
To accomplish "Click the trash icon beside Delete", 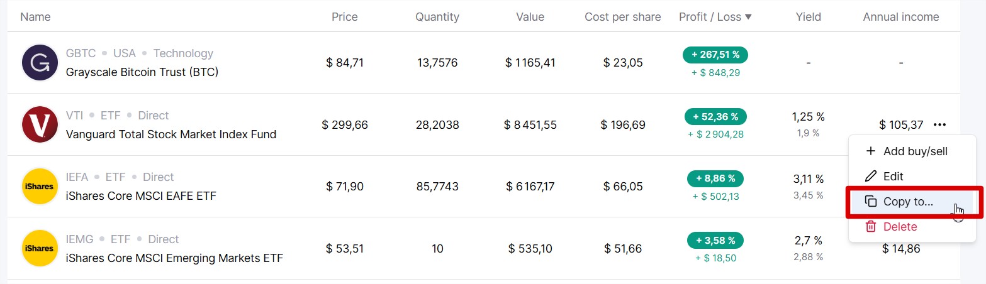I will [x=871, y=227].
